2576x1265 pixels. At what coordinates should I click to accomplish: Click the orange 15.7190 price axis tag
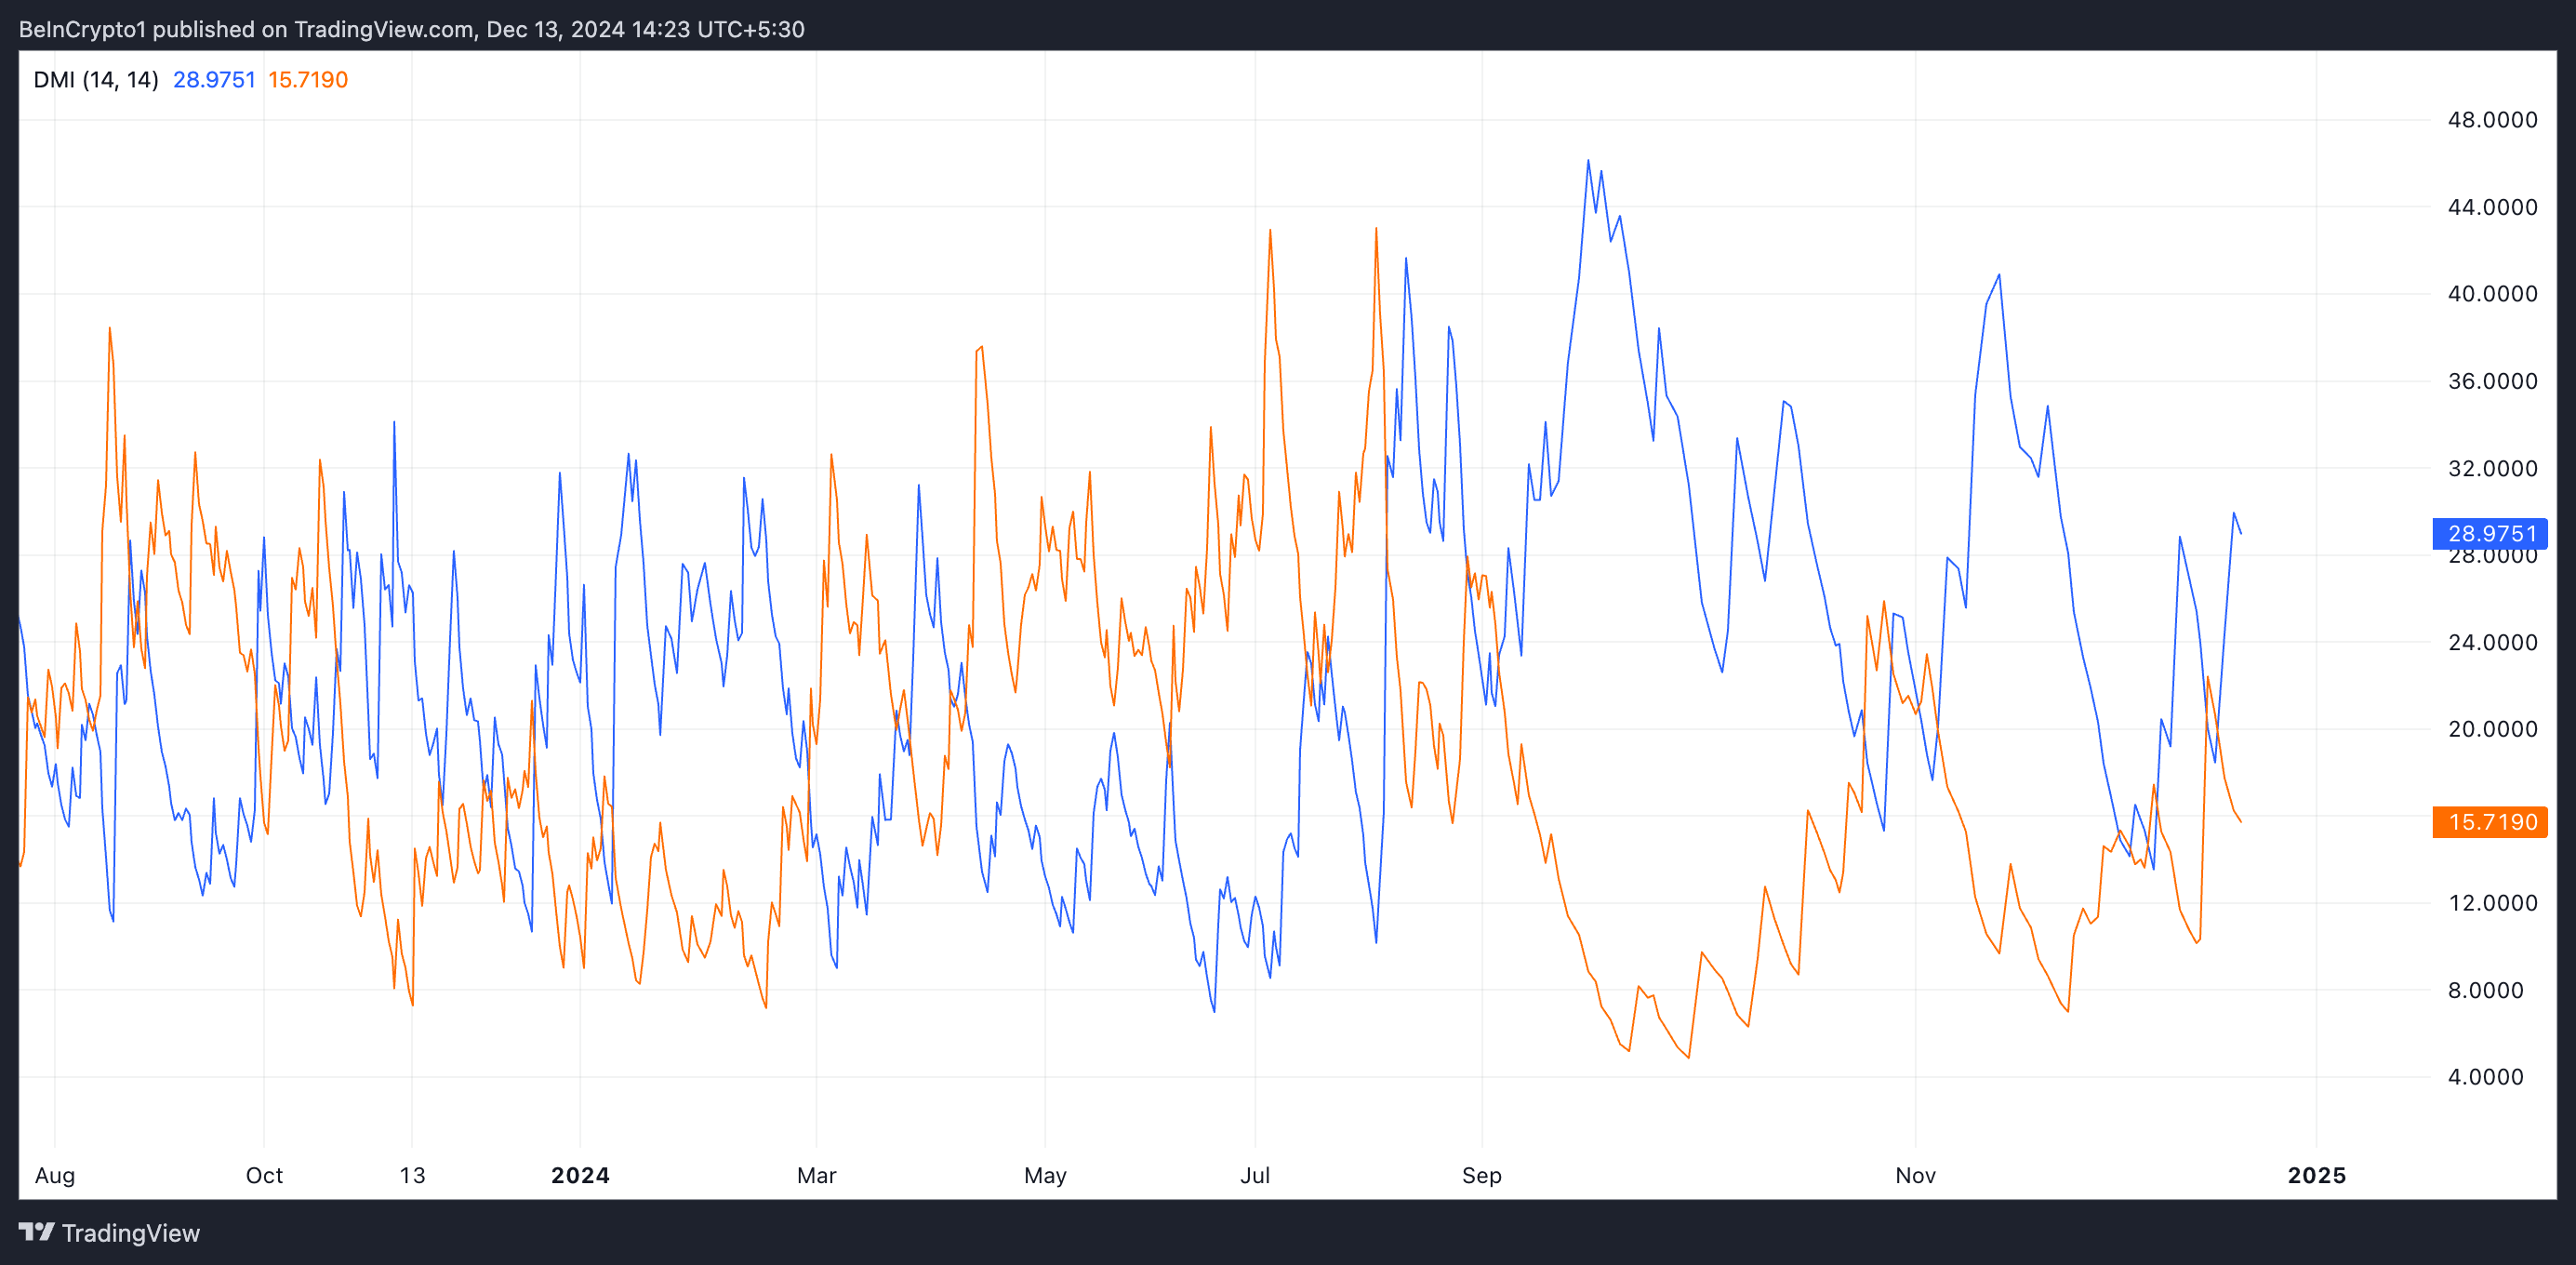[x=2489, y=822]
